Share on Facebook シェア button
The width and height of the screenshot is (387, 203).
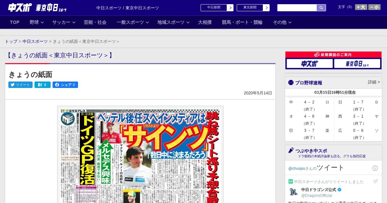pos(65,85)
